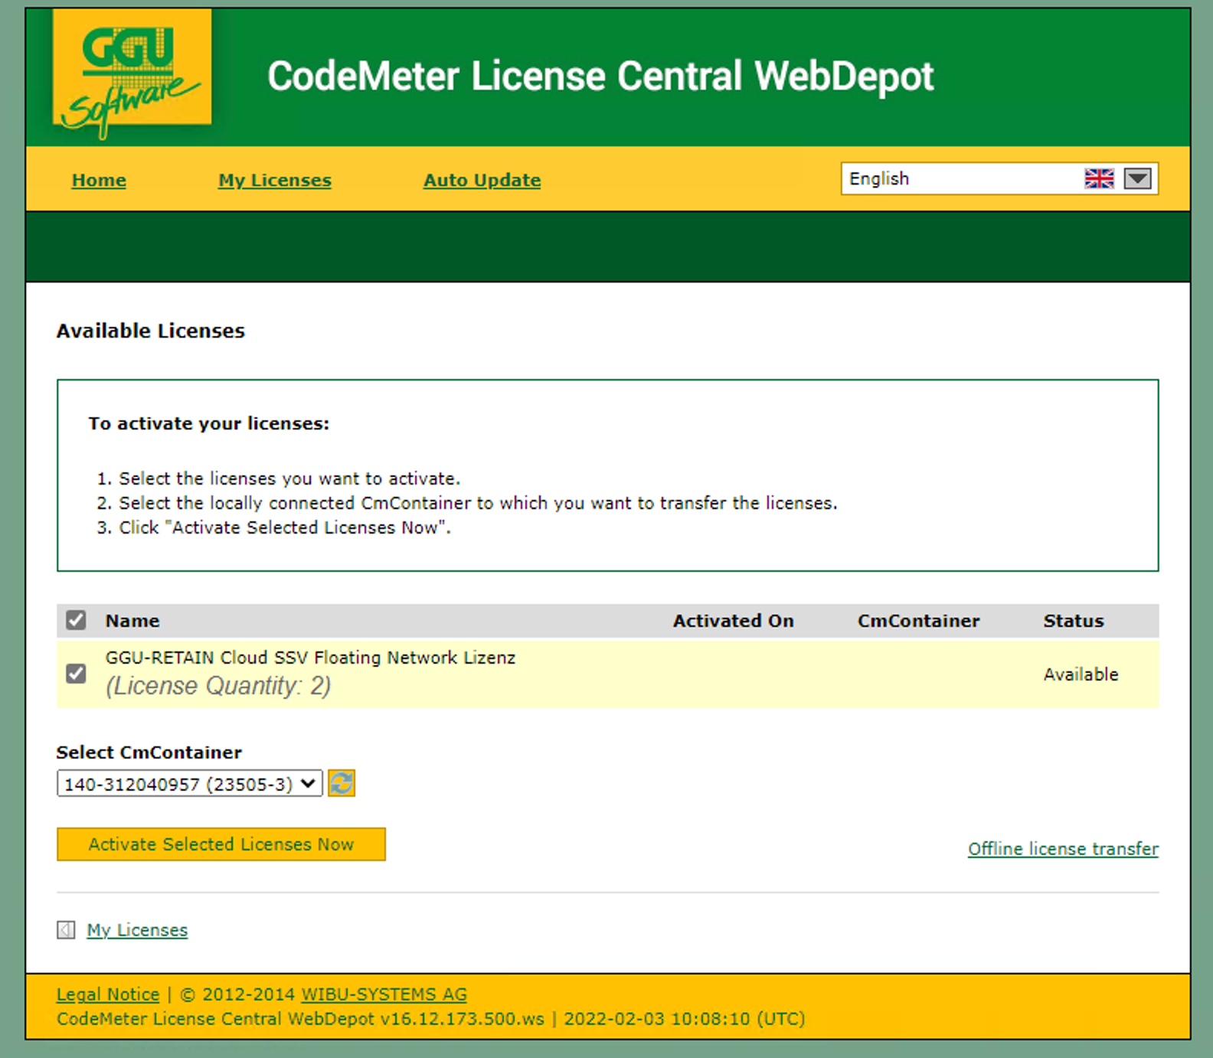This screenshot has height=1058, width=1213.
Task: Open the Legal Notice footer link
Action: point(108,994)
